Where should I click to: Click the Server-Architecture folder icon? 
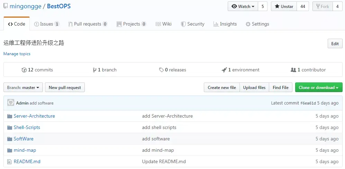point(10,116)
